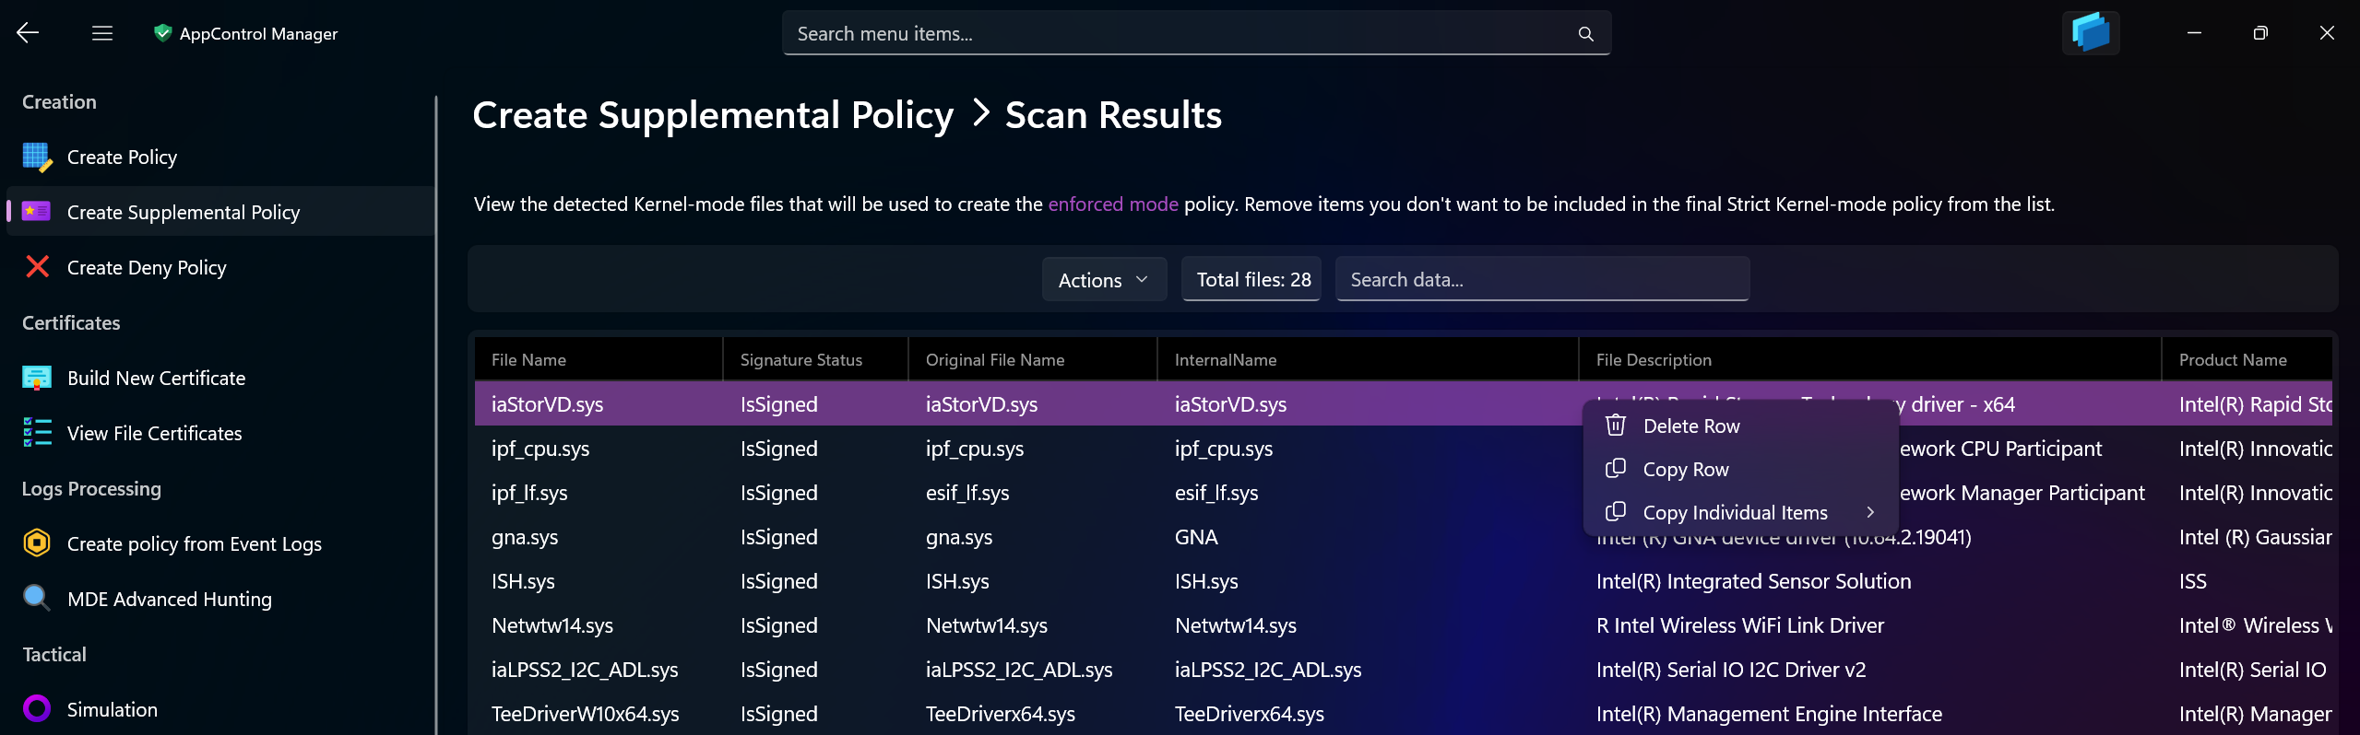This screenshot has width=2360, height=735.
Task: Click TeeDriverx64.sys in Original File Name
Action: click(1001, 714)
